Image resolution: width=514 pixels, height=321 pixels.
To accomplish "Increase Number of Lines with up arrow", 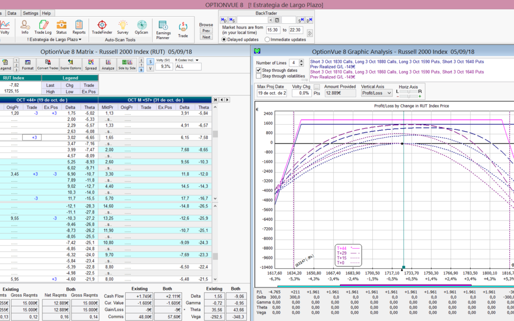I will [x=301, y=61].
